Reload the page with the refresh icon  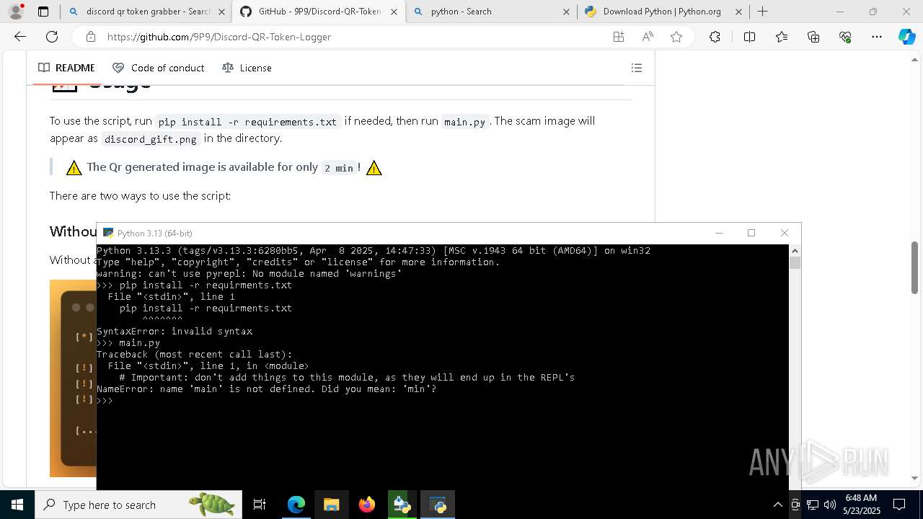point(52,37)
